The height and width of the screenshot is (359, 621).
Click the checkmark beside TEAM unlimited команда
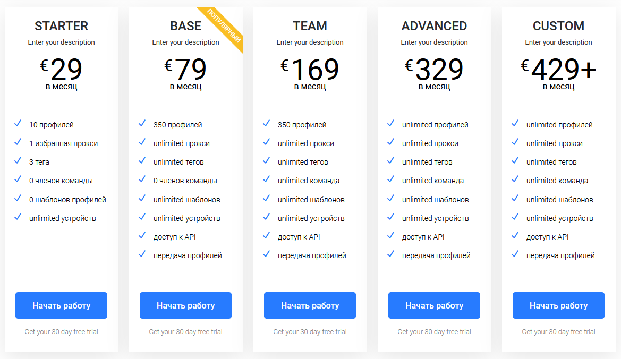point(267,179)
